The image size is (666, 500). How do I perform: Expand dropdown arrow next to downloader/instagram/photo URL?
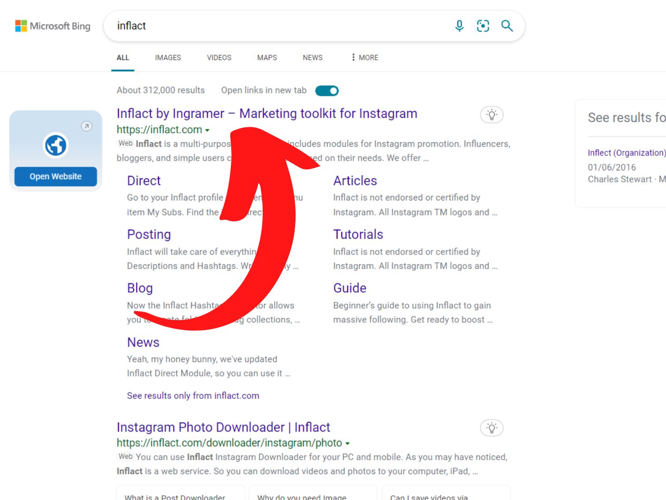347,444
